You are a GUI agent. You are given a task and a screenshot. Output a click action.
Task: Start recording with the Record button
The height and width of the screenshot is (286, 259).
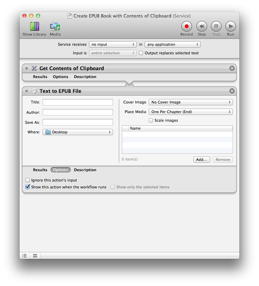pyautogui.click(x=187, y=26)
